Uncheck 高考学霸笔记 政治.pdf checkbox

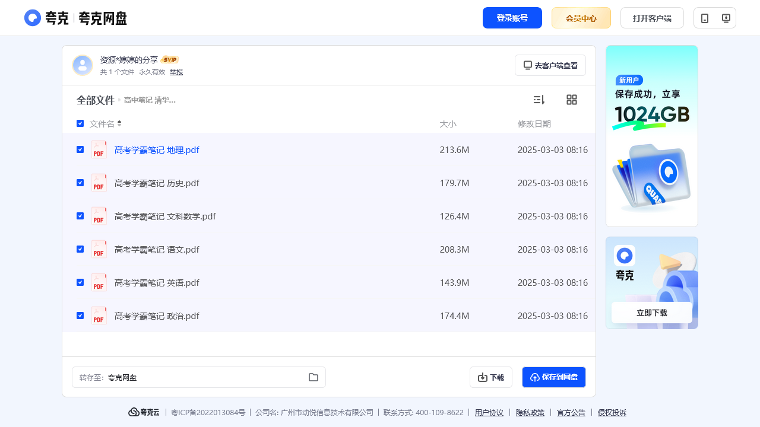(80, 316)
